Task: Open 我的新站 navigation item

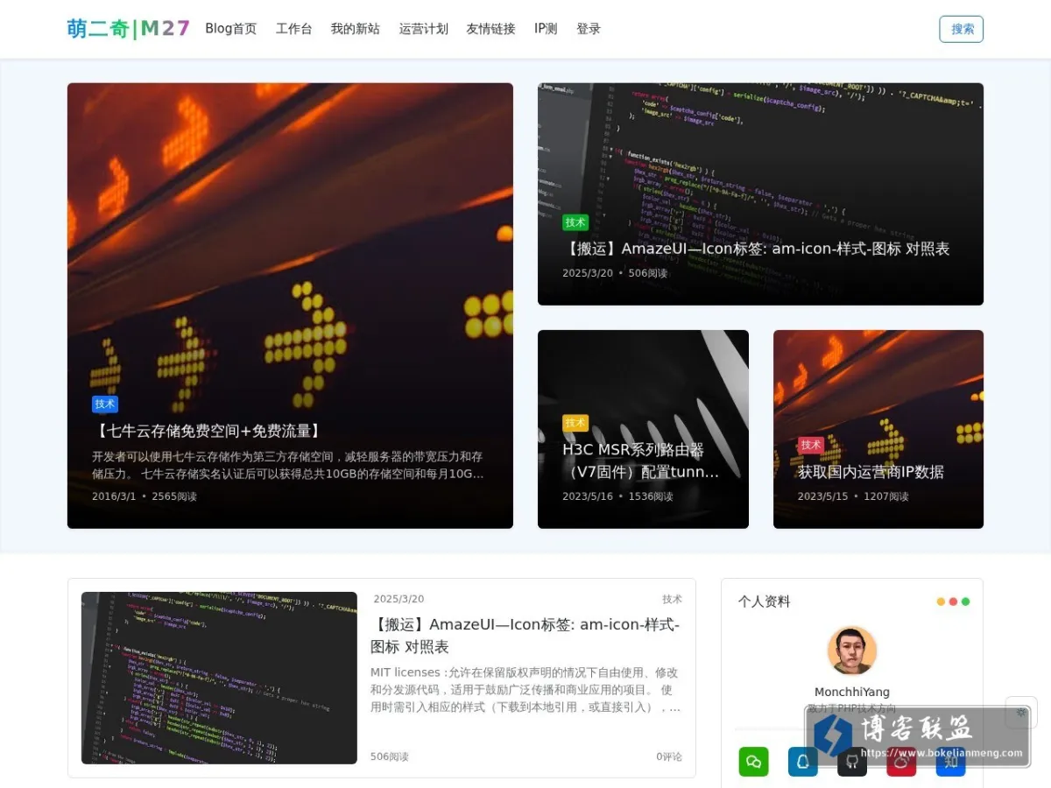Action: [x=355, y=29]
